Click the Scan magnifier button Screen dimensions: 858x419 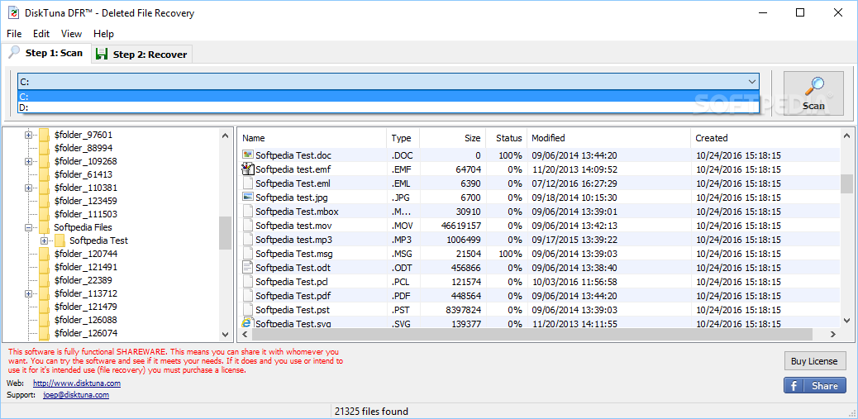tap(813, 93)
